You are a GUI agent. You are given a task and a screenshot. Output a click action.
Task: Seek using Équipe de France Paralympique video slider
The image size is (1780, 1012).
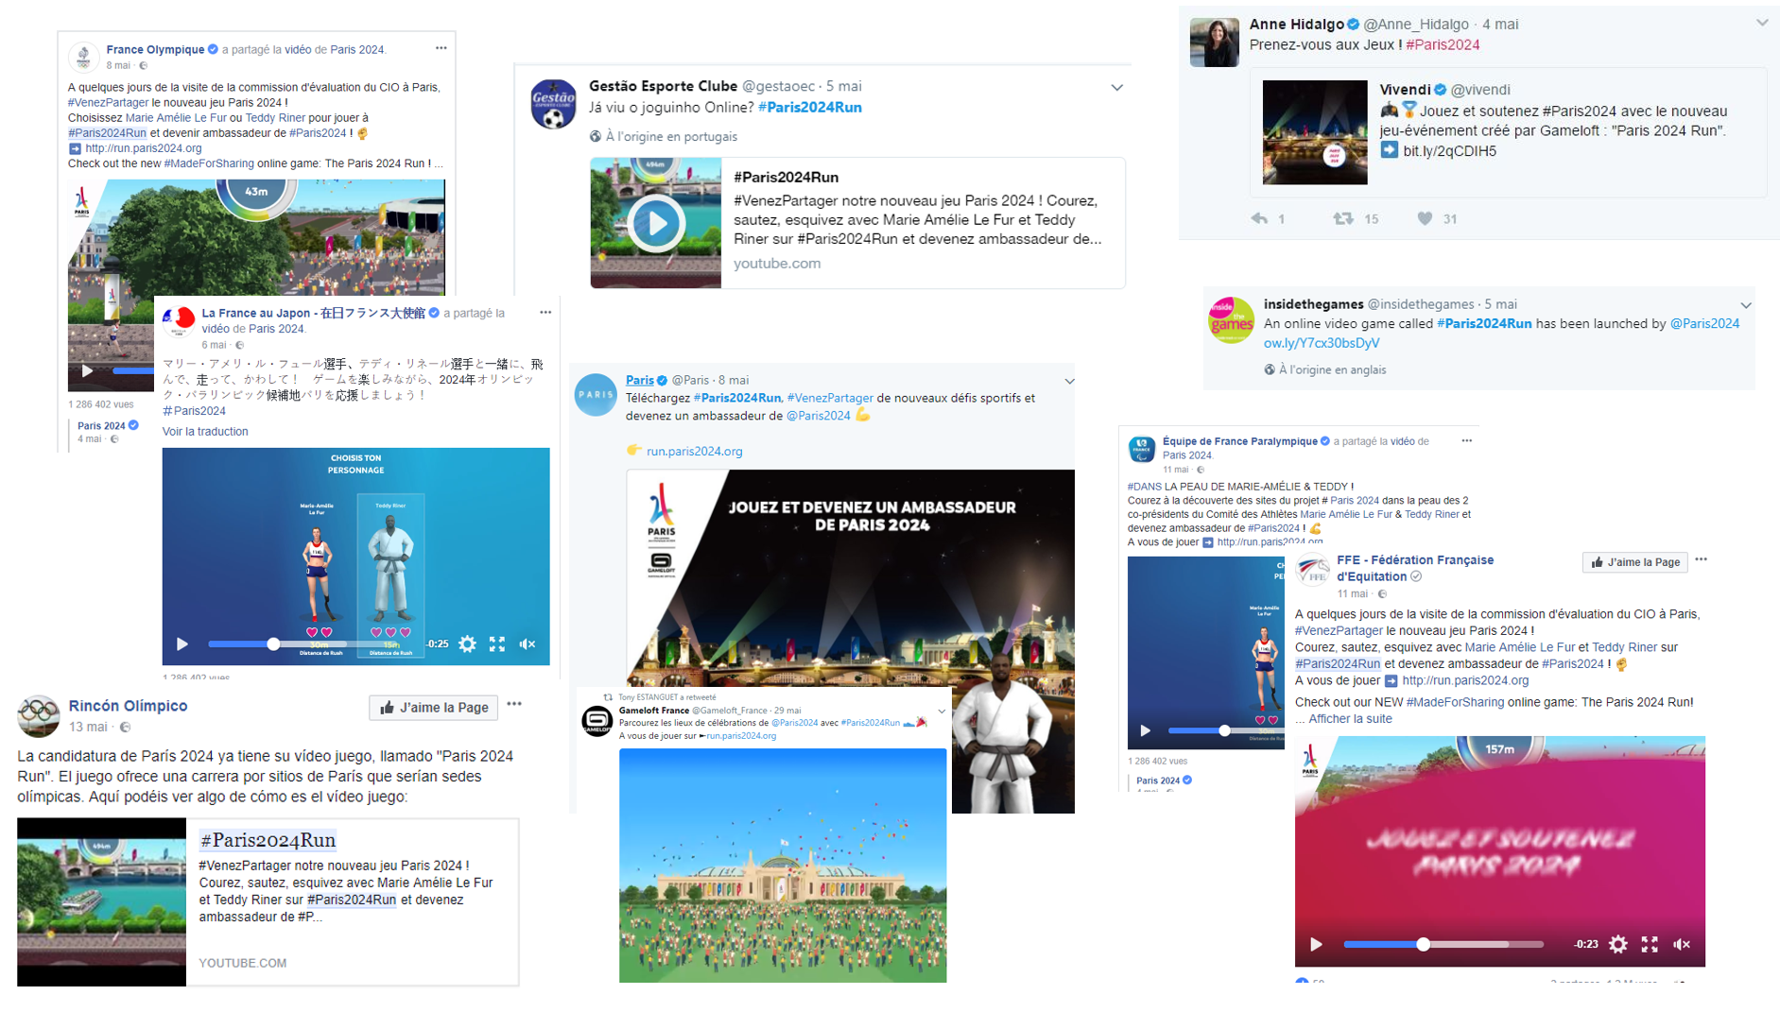[x=1225, y=730]
